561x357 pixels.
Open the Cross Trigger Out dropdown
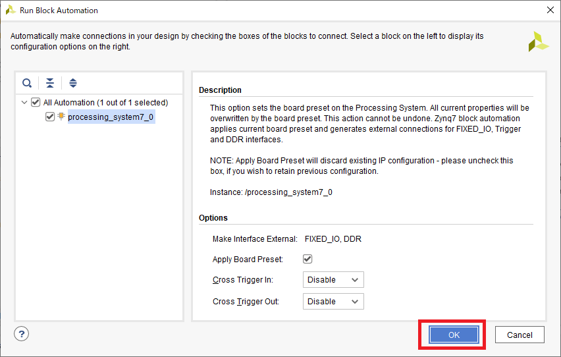(x=333, y=302)
